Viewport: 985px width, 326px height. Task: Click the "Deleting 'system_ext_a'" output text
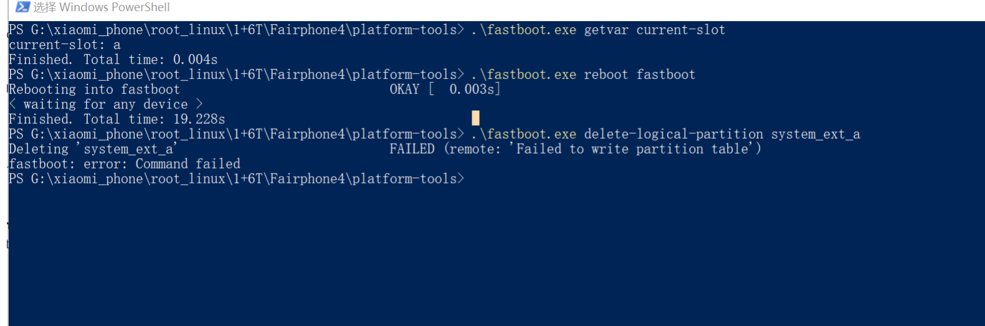pyautogui.click(x=93, y=149)
